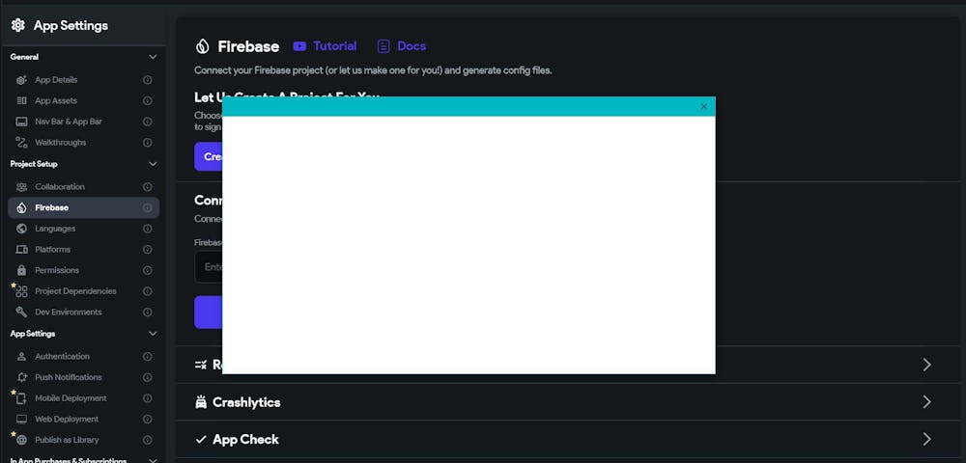Click info icon next to Mobile Deployment
The height and width of the screenshot is (463, 966).
click(147, 398)
